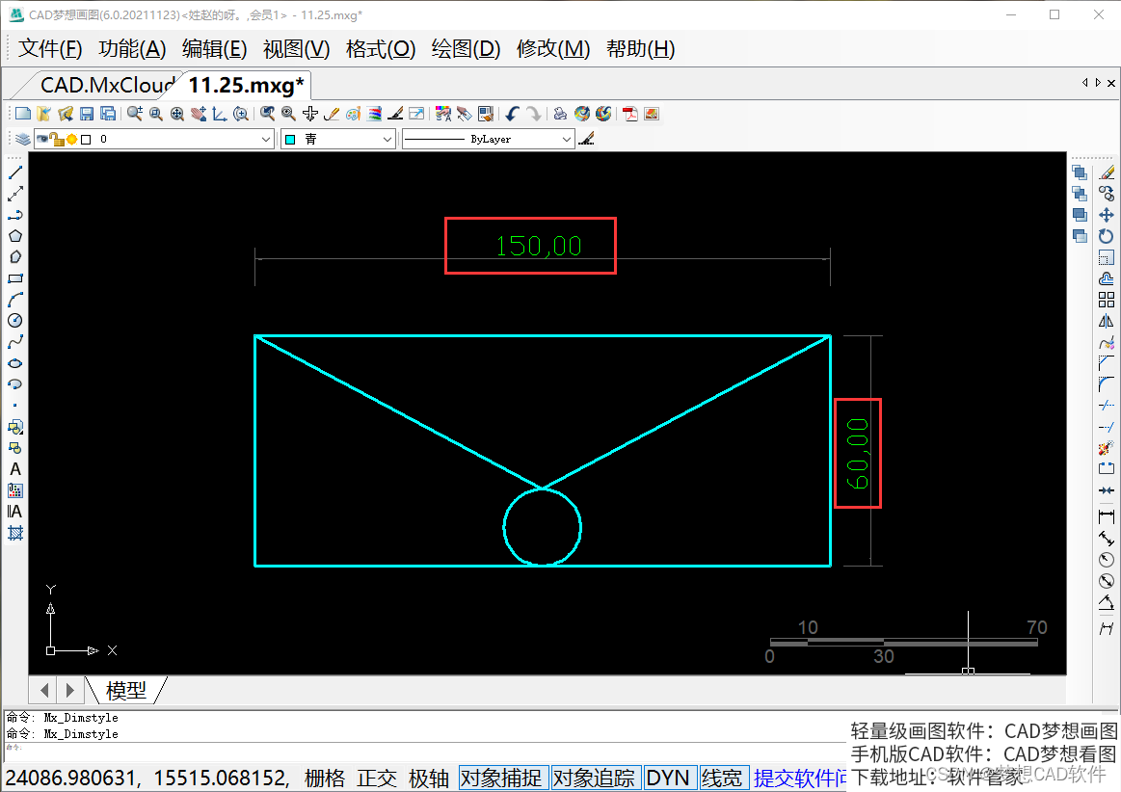The image size is (1121, 792).
Task: Open the 格式(O) menu
Action: tap(381, 48)
